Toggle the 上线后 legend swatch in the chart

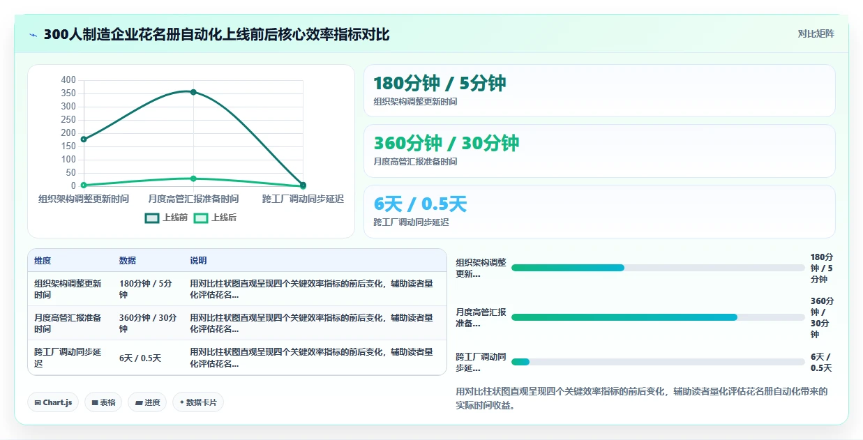pos(201,218)
